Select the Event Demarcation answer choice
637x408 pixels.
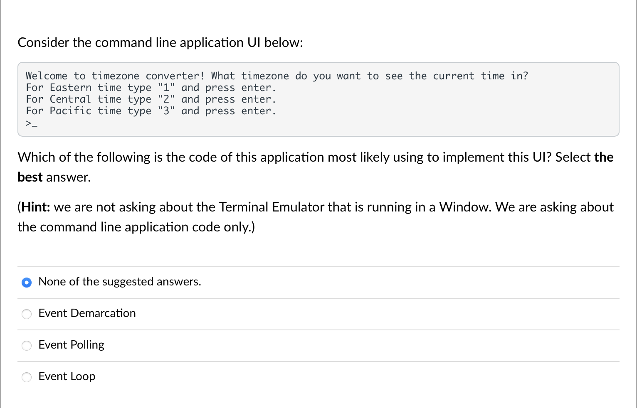[x=27, y=314]
